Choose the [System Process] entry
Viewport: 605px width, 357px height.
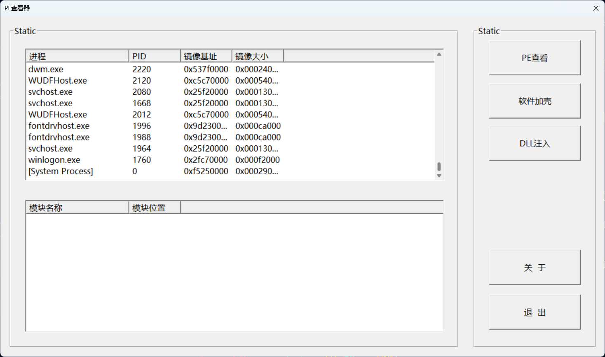click(x=61, y=171)
